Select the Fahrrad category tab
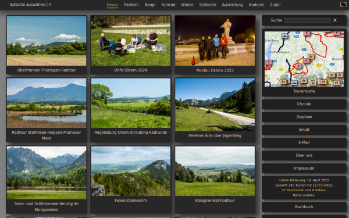 click(x=168, y=5)
